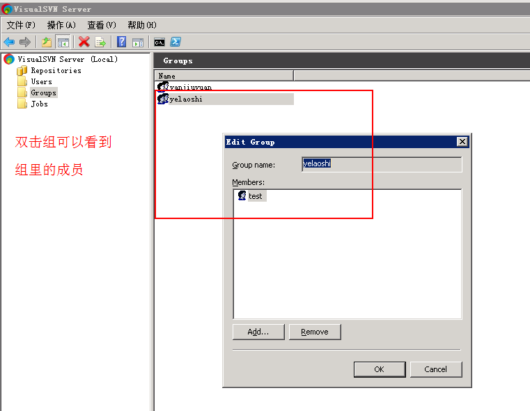Click the test member user icon
Screen dimensions: 530x411
tap(242, 195)
